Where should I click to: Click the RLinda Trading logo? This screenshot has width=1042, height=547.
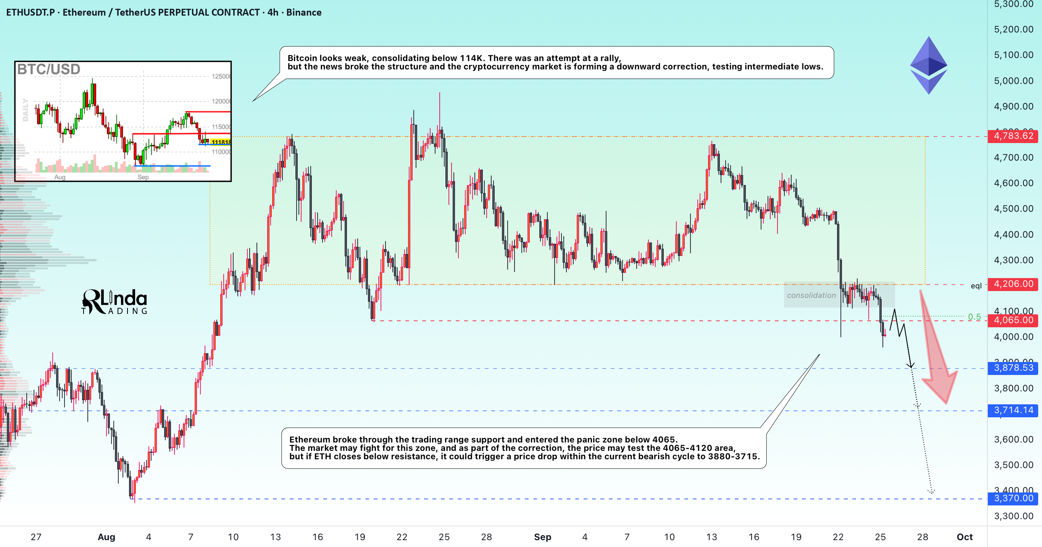[115, 302]
